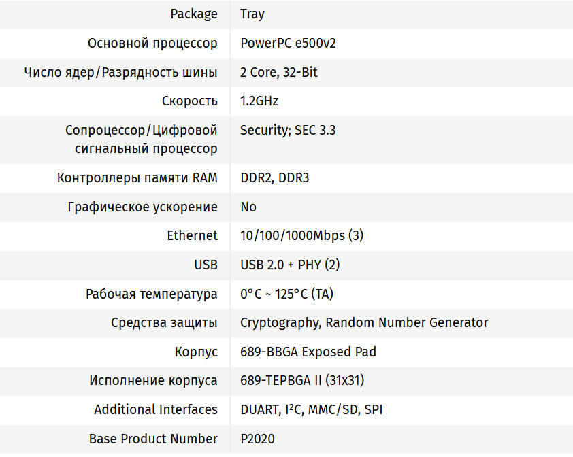Image resolution: width=573 pixels, height=457 pixels.
Task: Click the 0°C ~ 125°C (TA) temperature value
Action: pyautogui.click(x=286, y=294)
